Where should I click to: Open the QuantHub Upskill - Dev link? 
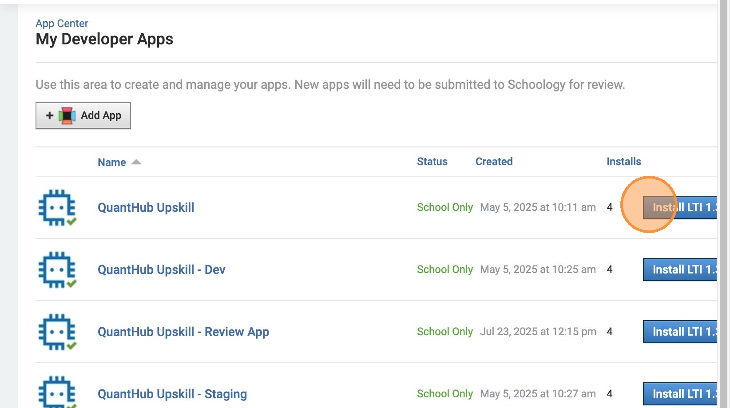click(161, 270)
